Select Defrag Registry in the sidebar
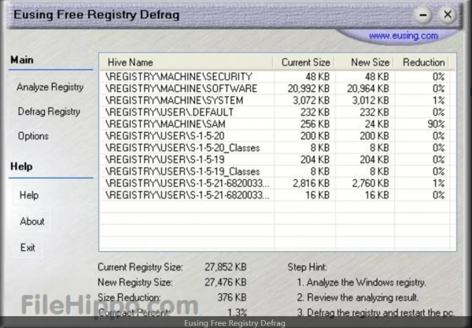 tap(49, 112)
